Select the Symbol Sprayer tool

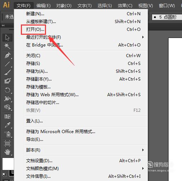[7, 134]
